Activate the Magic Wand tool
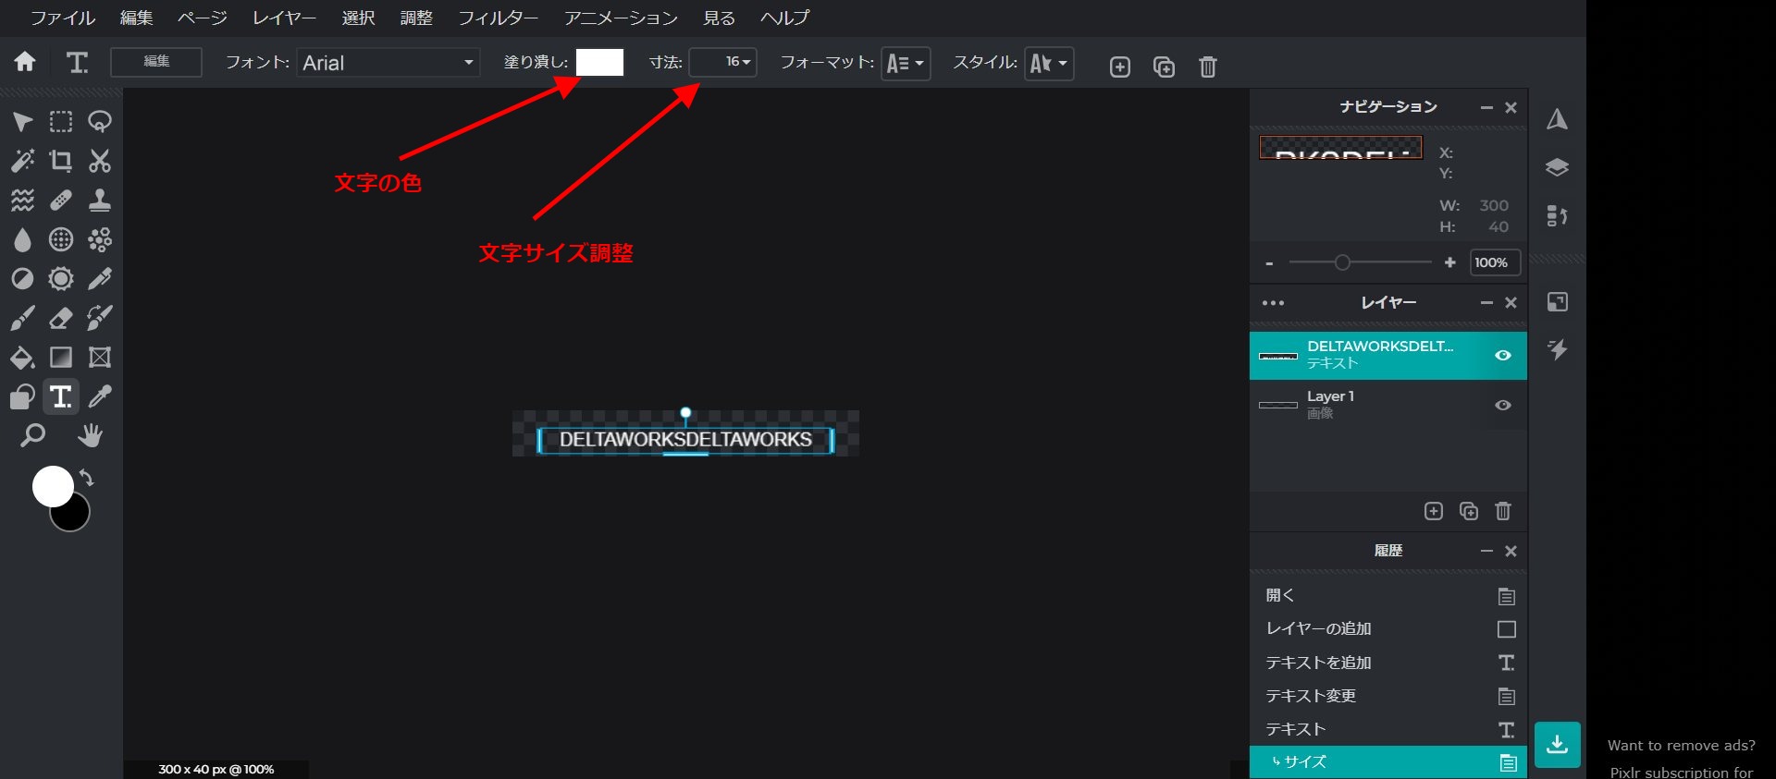The height and width of the screenshot is (779, 1776). [22, 161]
